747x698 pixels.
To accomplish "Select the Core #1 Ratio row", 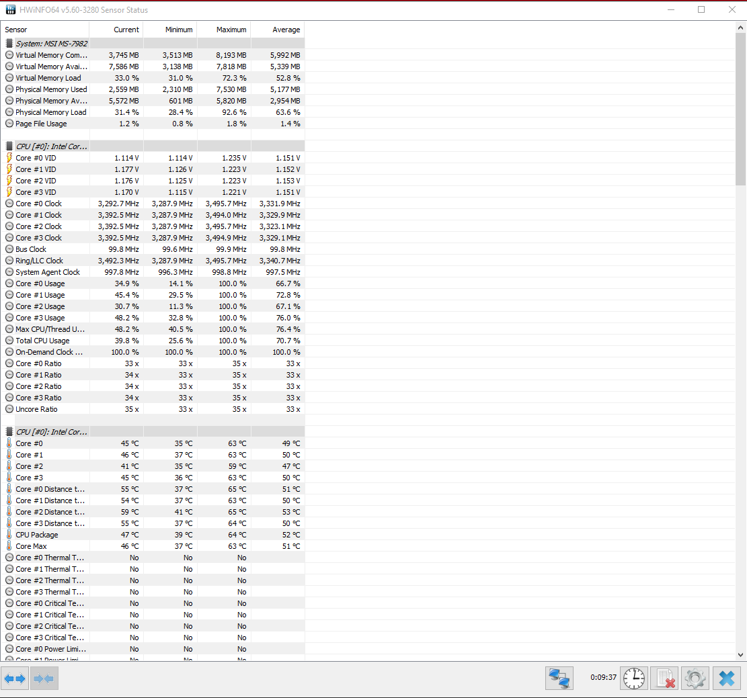I will point(153,375).
